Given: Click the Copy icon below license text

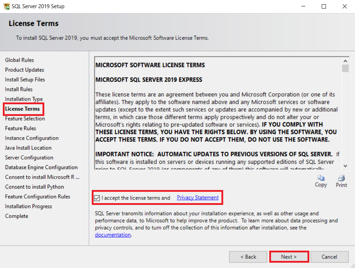Looking at the screenshot, I should [x=321, y=178].
